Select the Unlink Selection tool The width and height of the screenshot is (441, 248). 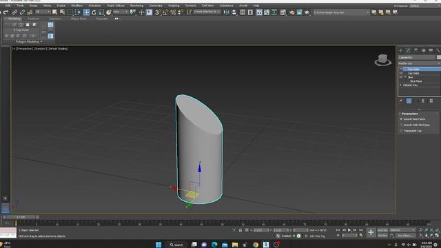(x=22, y=12)
